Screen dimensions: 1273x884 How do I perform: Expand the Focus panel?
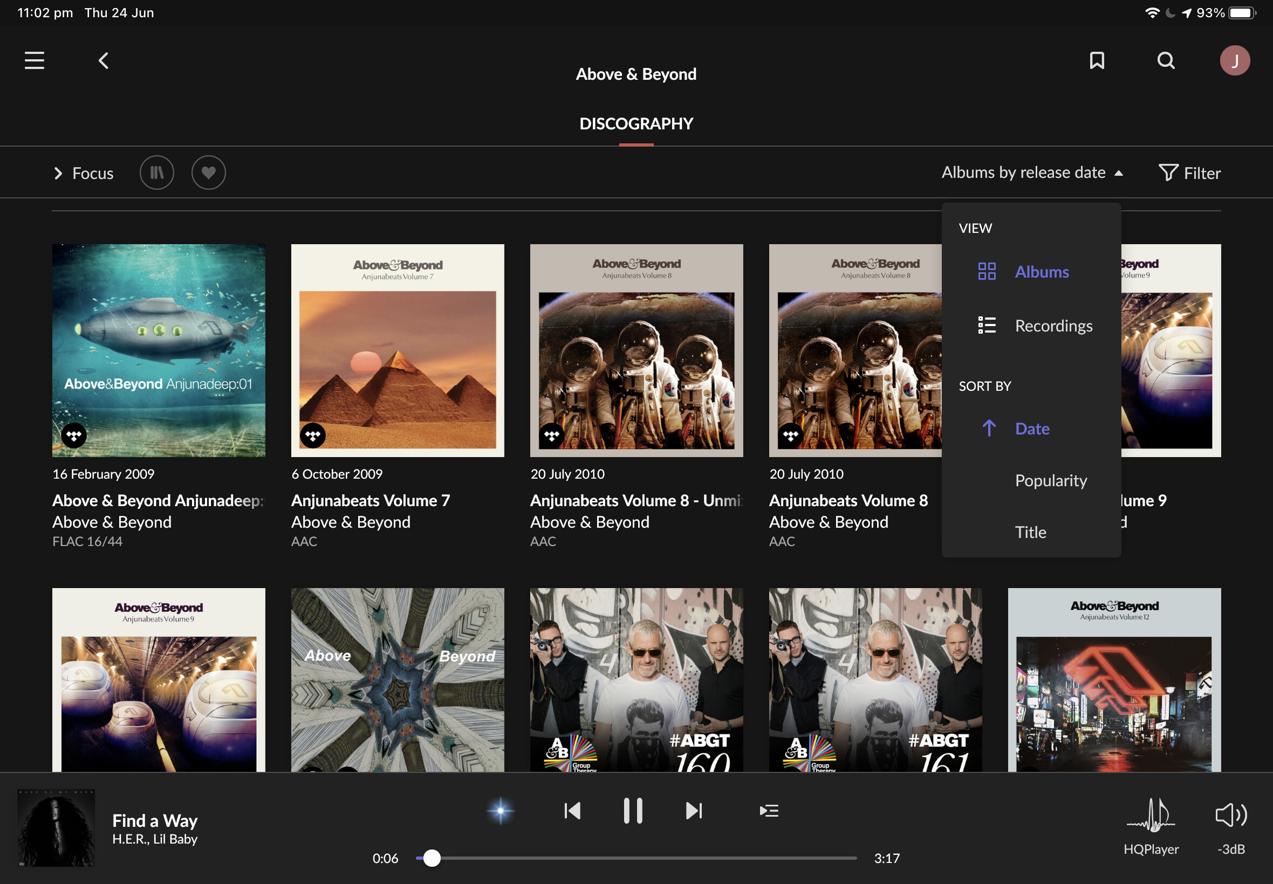(83, 174)
